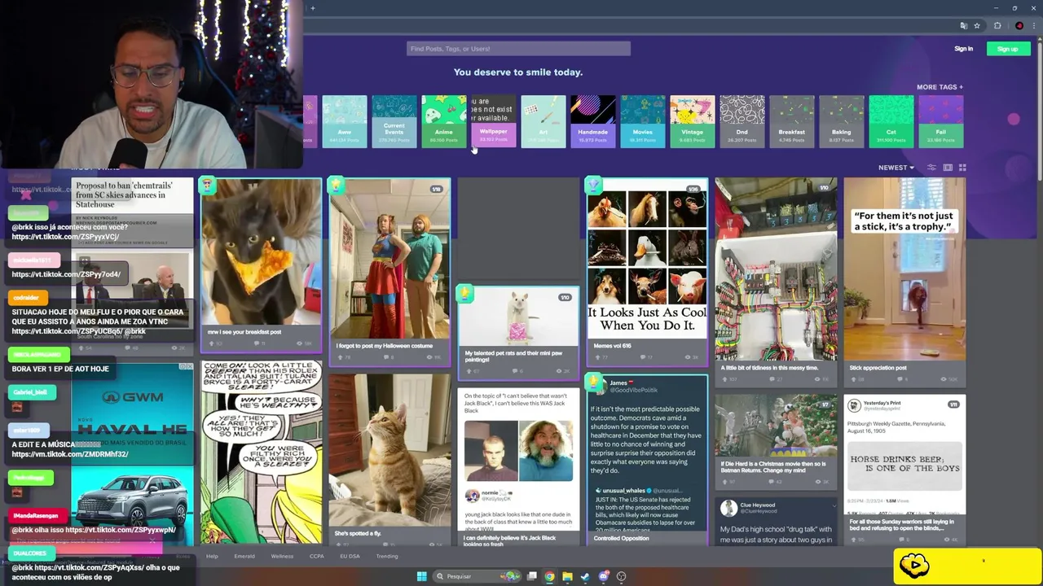Select the Art tag tile

point(543,121)
